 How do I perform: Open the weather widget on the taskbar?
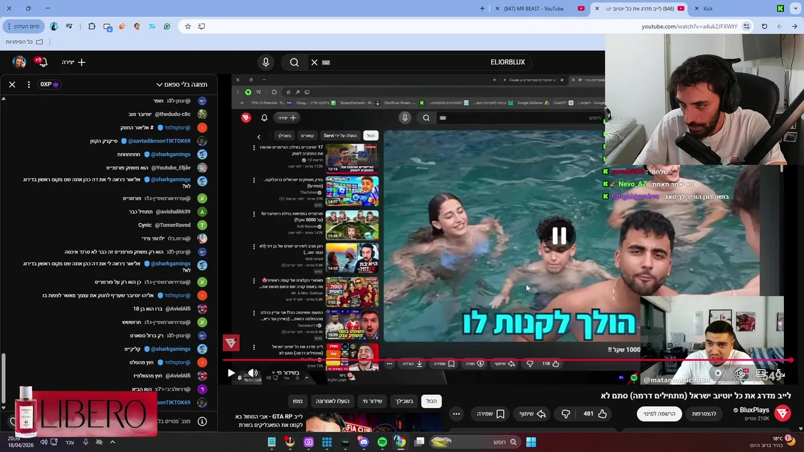click(x=771, y=442)
